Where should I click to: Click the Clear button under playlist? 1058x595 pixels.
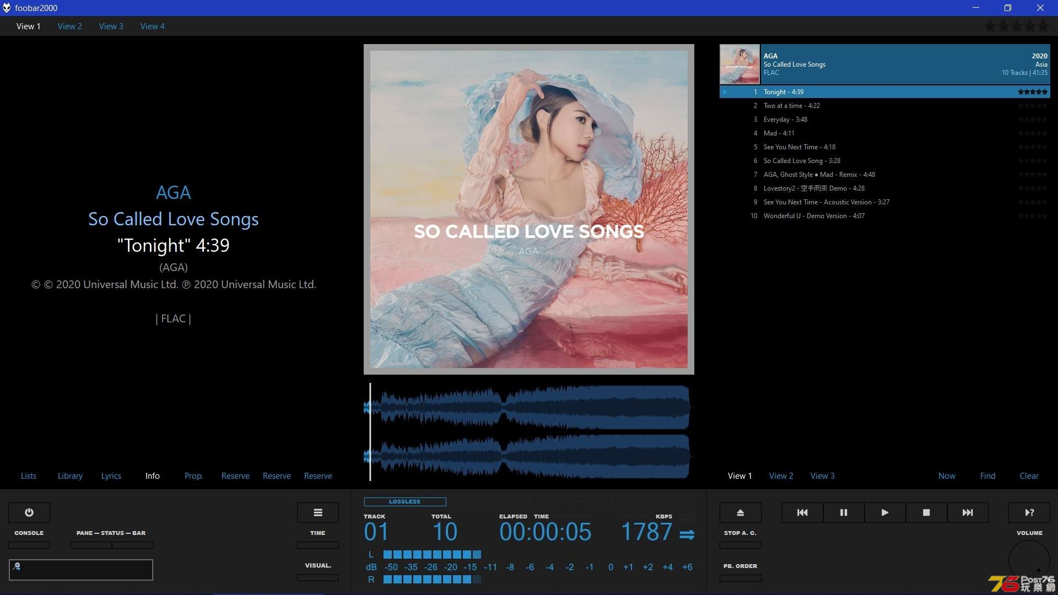[1029, 476]
